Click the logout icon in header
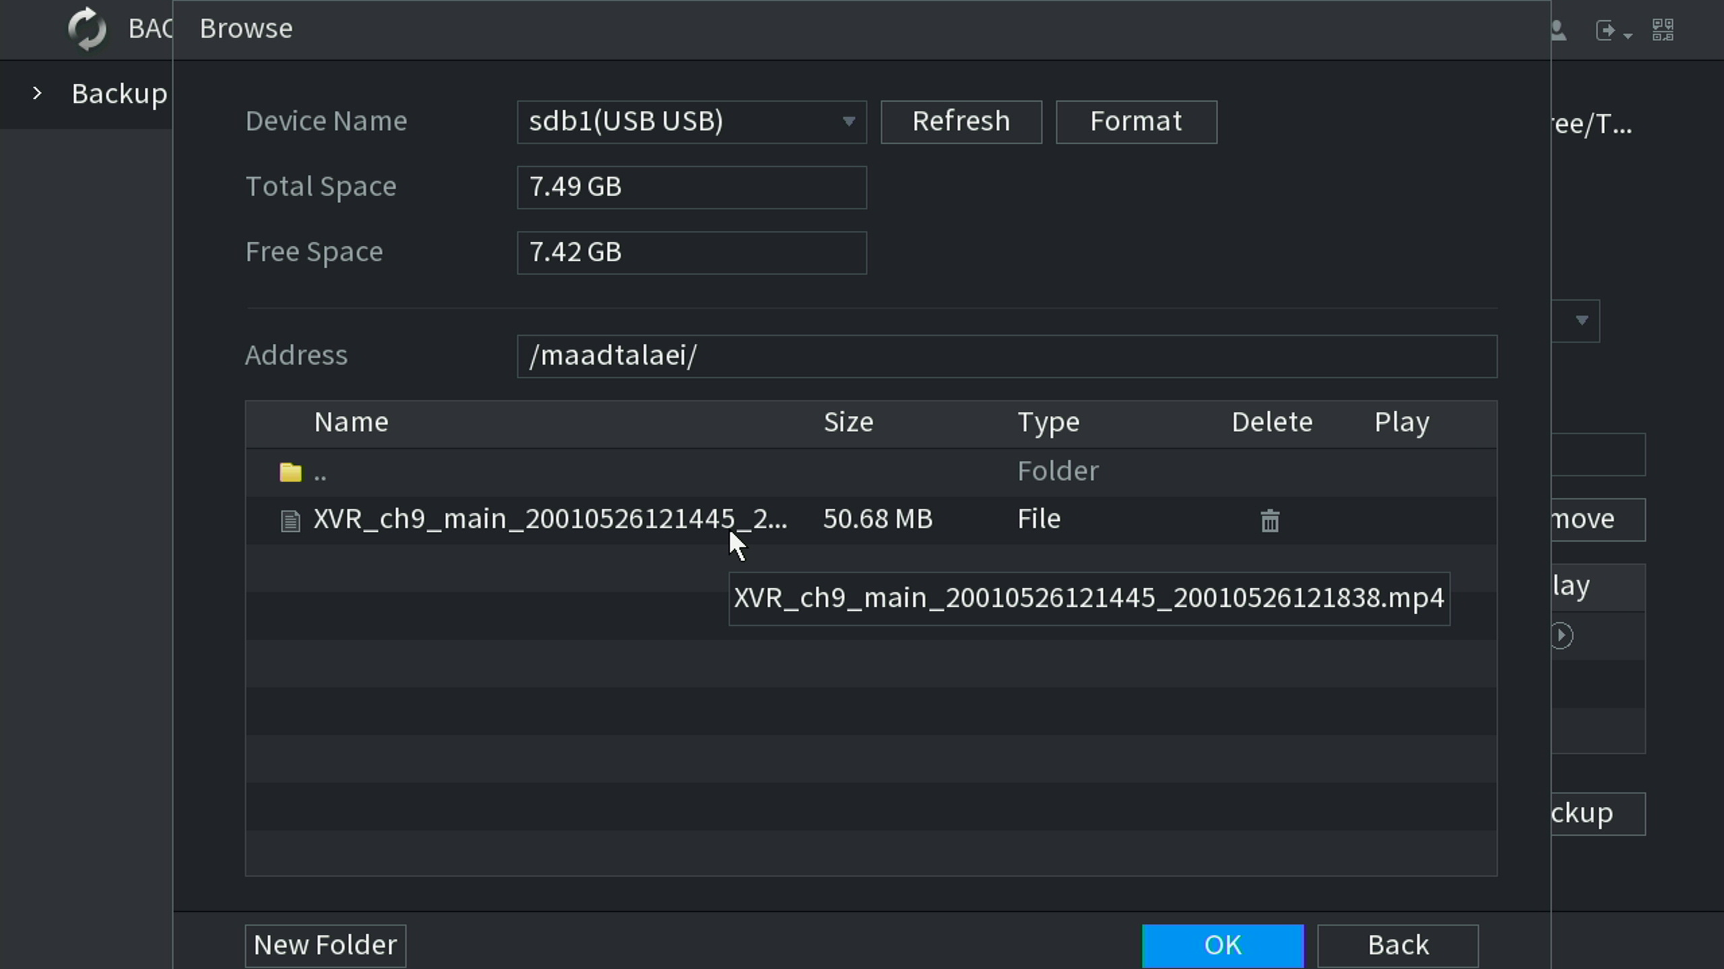The height and width of the screenshot is (969, 1724). tap(1606, 30)
